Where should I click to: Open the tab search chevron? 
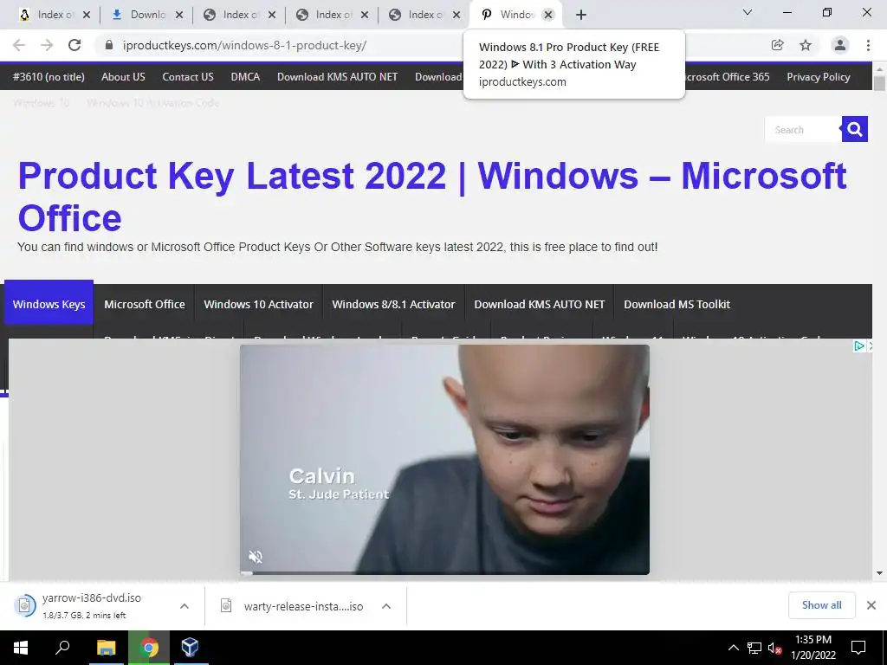click(x=748, y=12)
